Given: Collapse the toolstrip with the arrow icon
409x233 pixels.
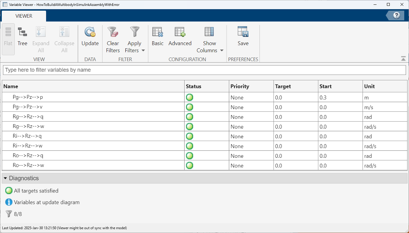Looking at the screenshot, I should pyautogui.click(x=403, y=59).
